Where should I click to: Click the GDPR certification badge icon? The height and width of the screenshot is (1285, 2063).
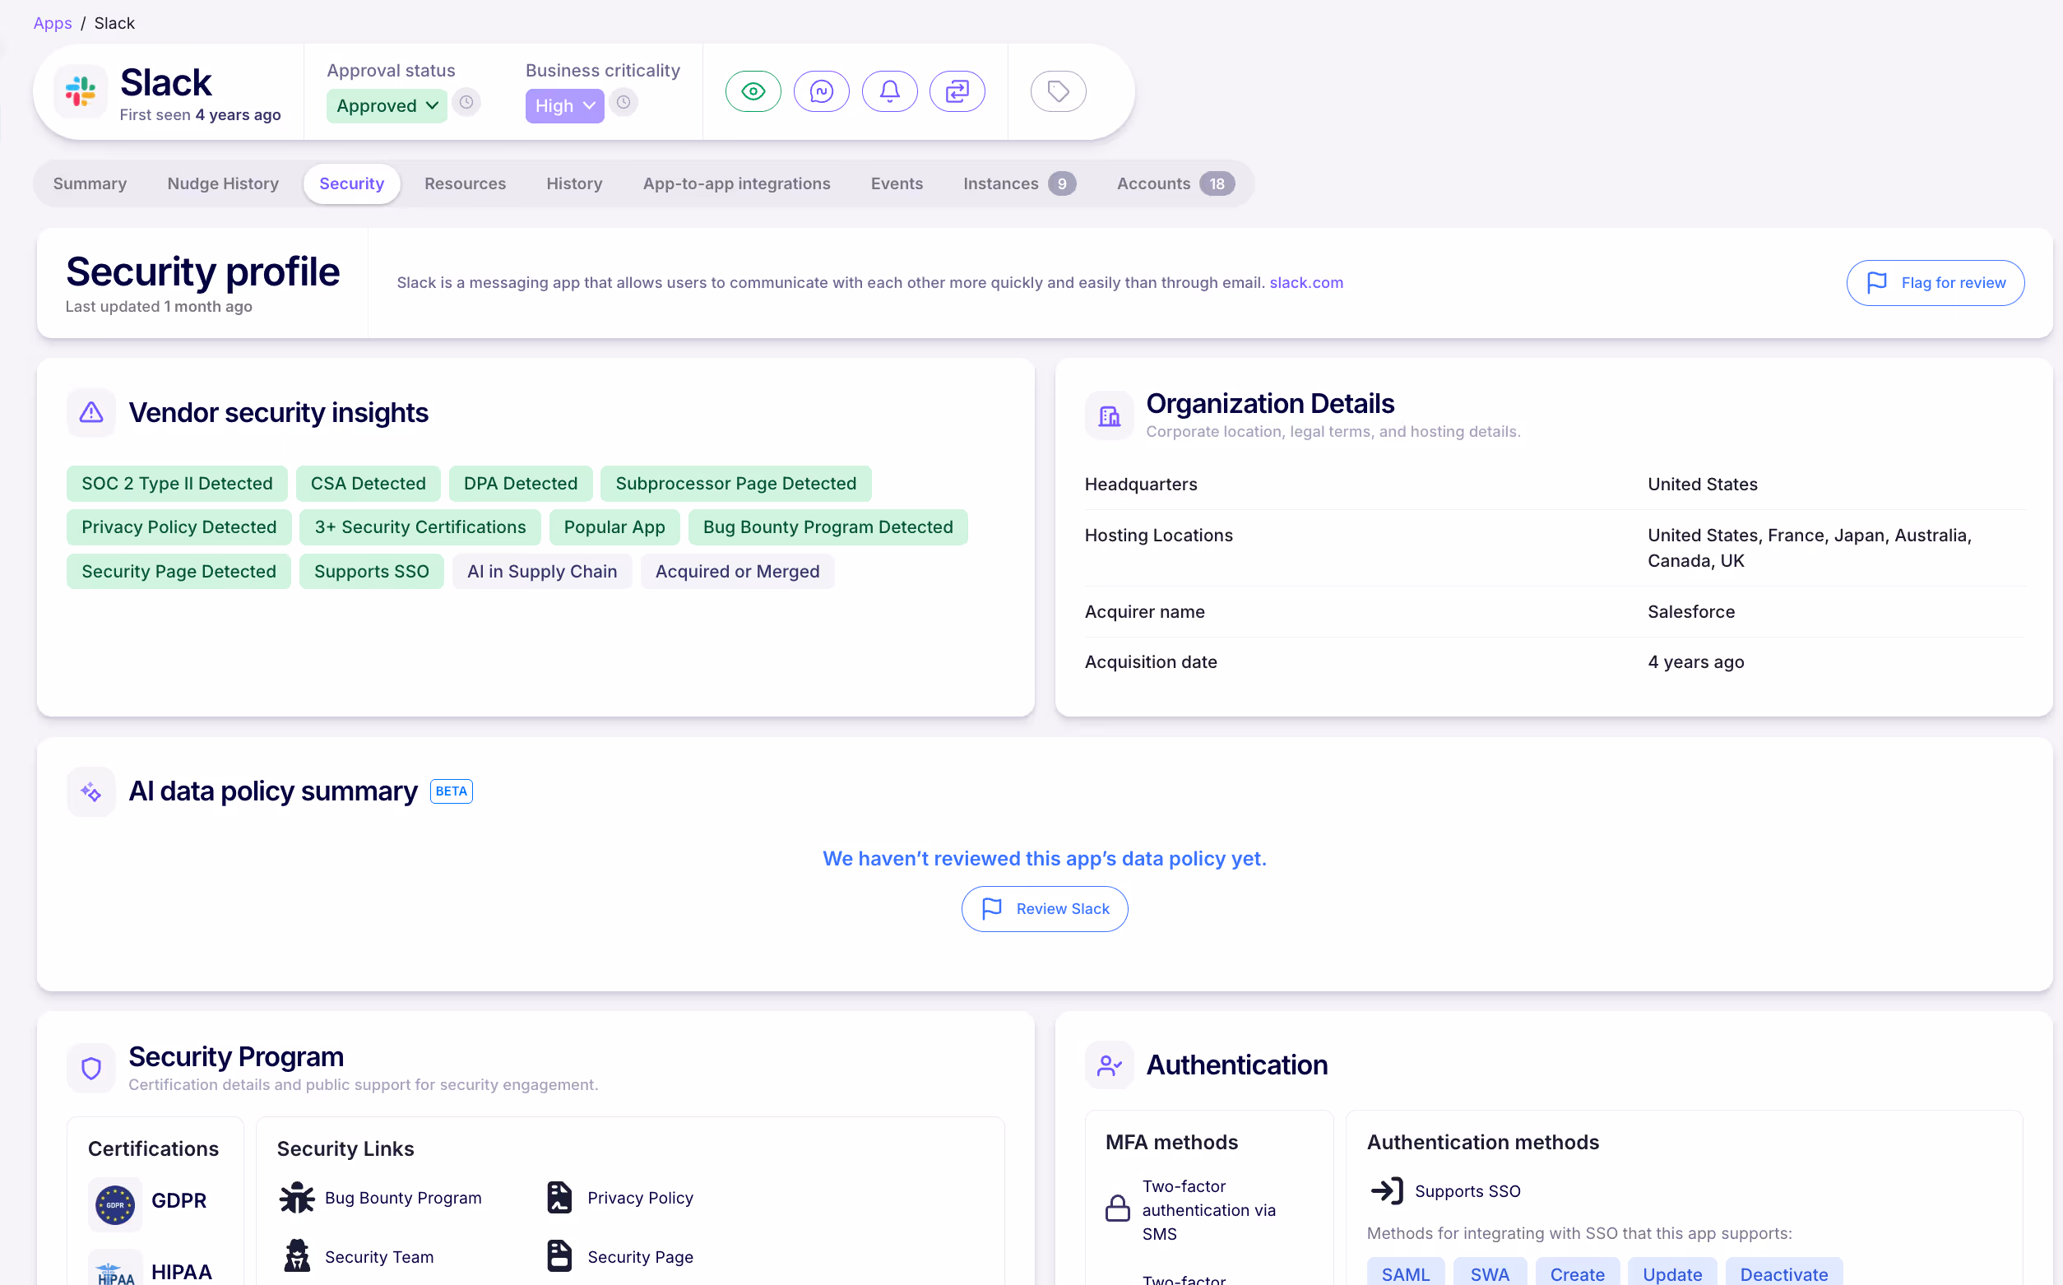click(114, 1204)
